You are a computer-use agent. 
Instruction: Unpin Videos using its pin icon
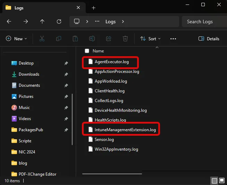[66, 119]
